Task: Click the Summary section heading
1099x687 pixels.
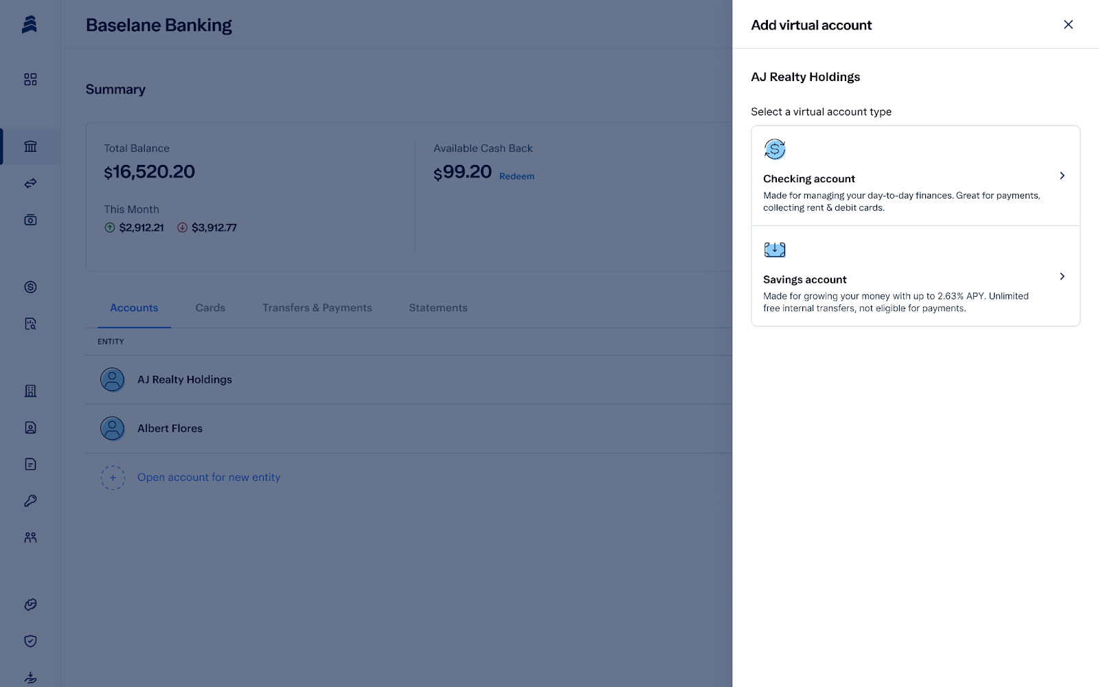Action: (115, 89)
